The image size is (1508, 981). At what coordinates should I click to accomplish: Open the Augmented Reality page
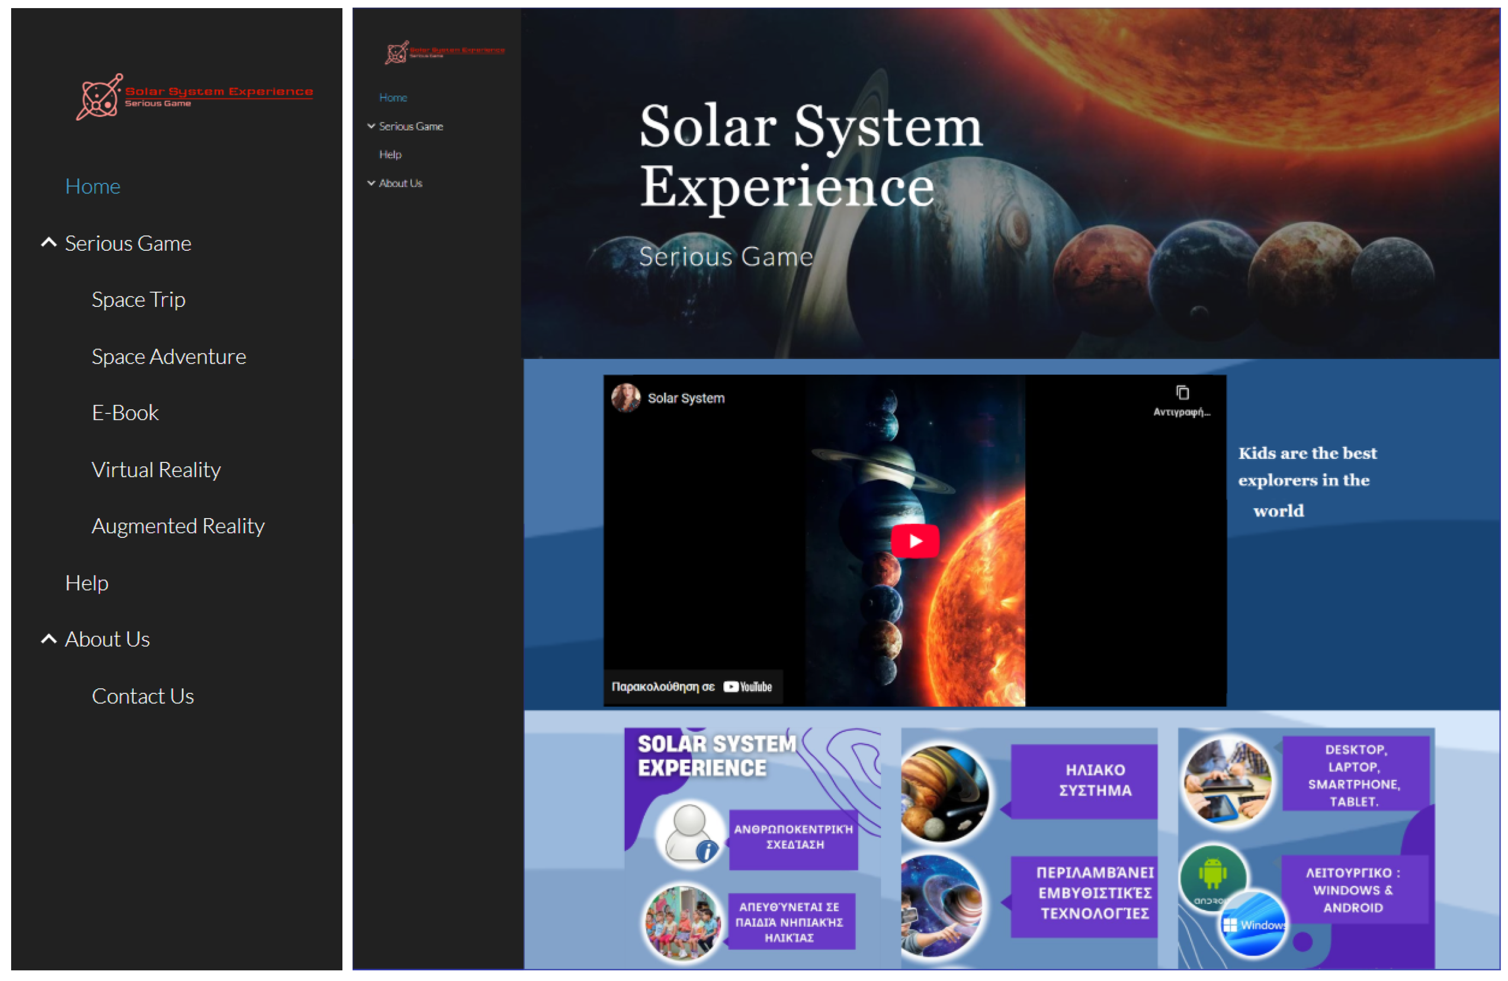coord(178,526)
